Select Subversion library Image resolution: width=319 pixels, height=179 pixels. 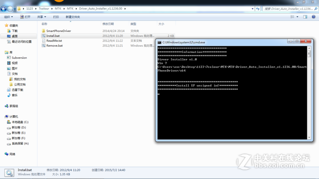click(x=19, y=58)
